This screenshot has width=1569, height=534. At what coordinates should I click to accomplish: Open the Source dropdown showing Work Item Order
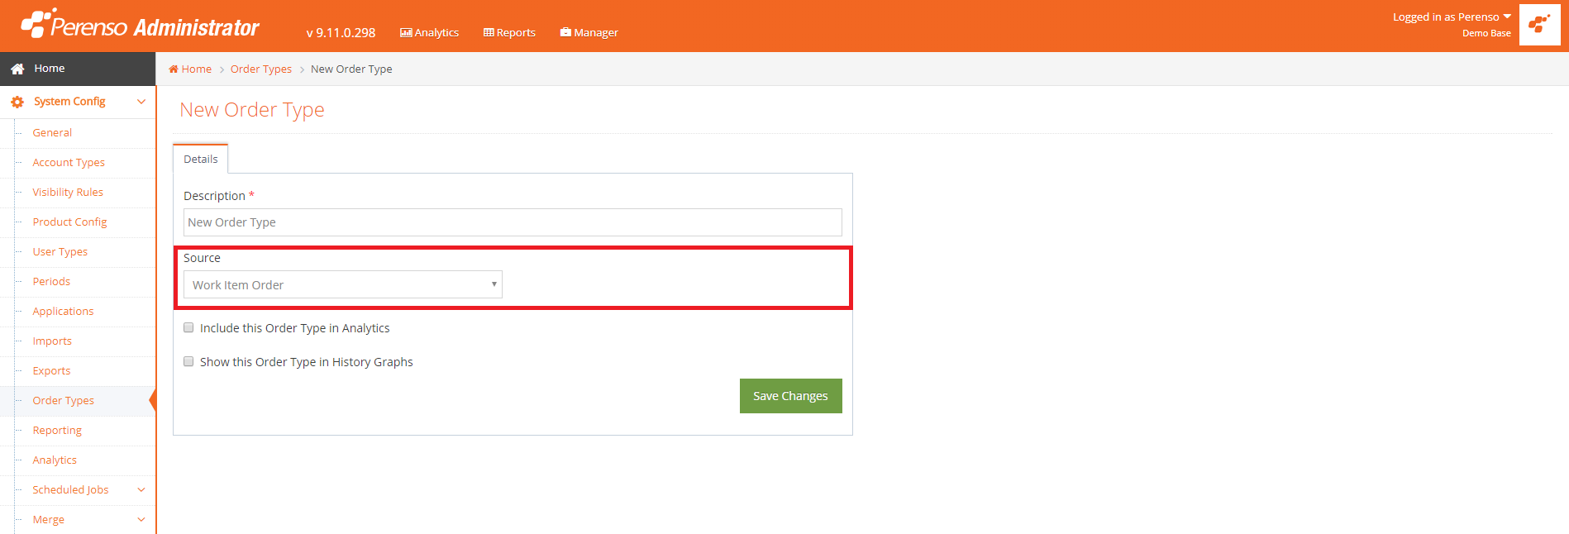(x=343, y=284)
